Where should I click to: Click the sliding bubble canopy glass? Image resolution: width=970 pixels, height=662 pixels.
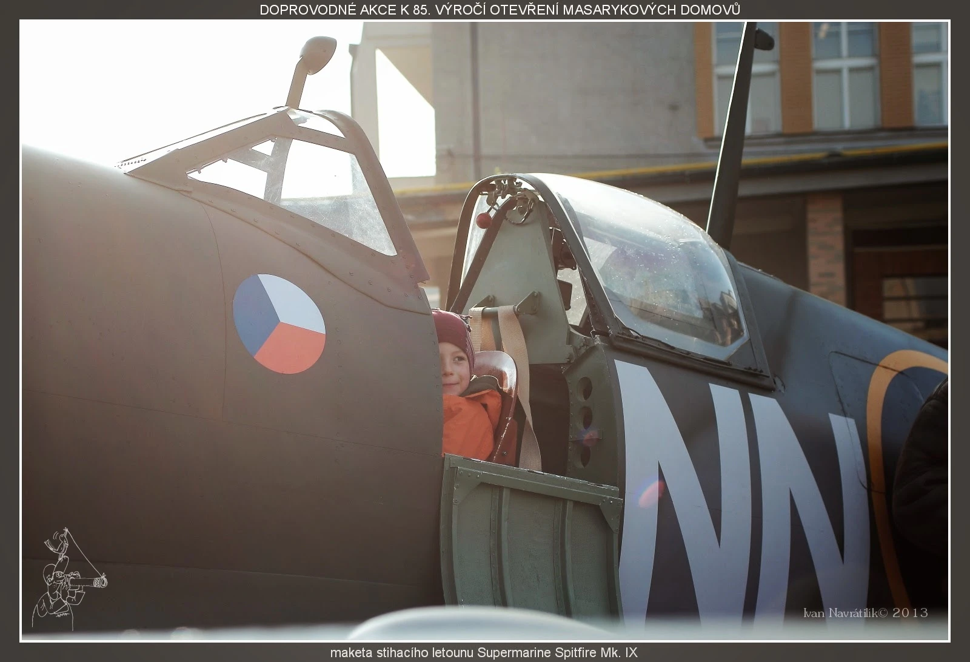click(661, 267)
